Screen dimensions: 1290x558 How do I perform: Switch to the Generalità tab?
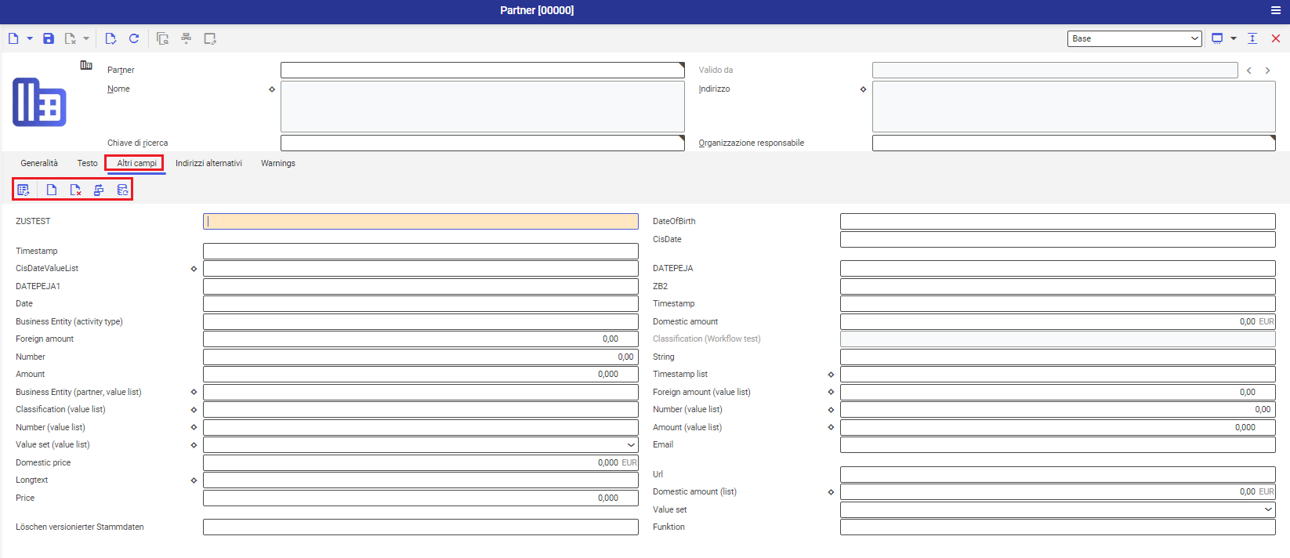[39, 163]
